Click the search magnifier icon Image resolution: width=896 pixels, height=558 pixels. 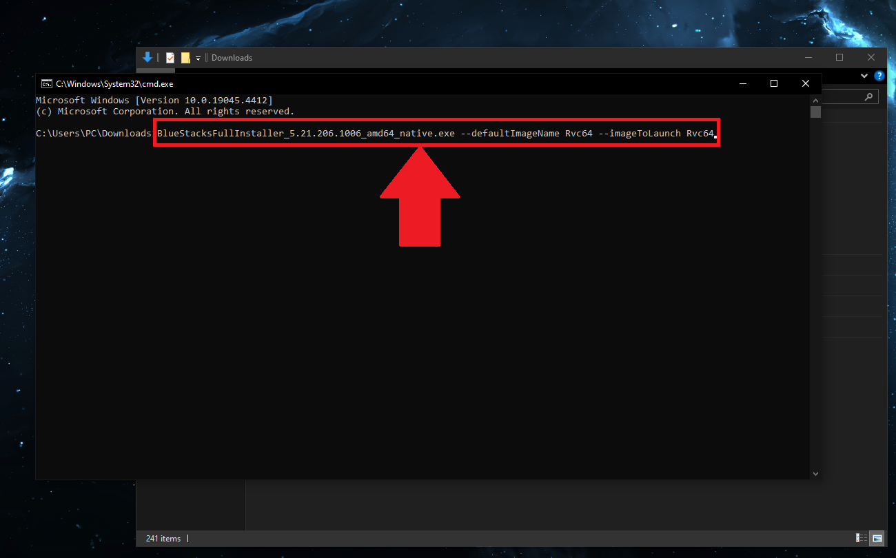(x=867, y=96)
